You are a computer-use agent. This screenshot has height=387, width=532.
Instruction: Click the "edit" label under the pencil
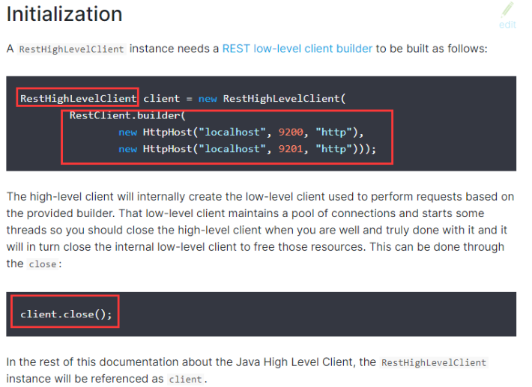tap(507, 25)
